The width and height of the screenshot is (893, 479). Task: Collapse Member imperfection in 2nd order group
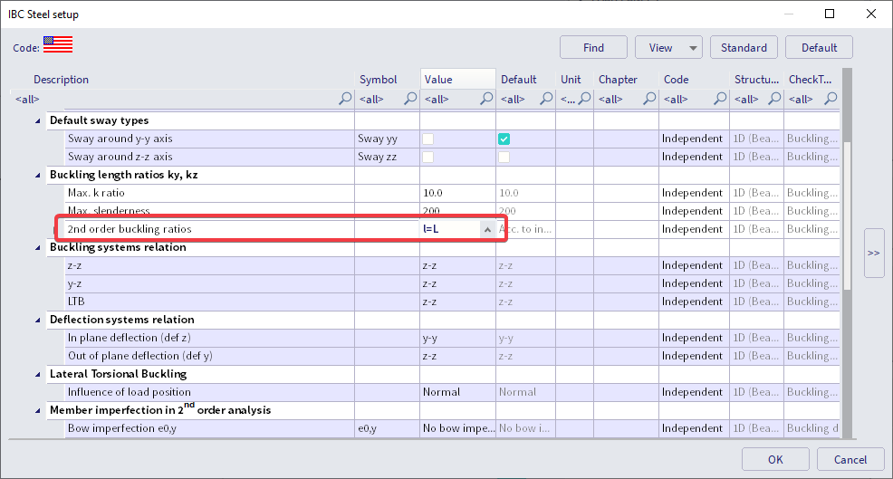point(38,411)
